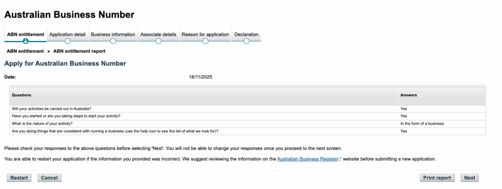Click the Print report button
The image size is (502, 189).
tap(437, 178)
